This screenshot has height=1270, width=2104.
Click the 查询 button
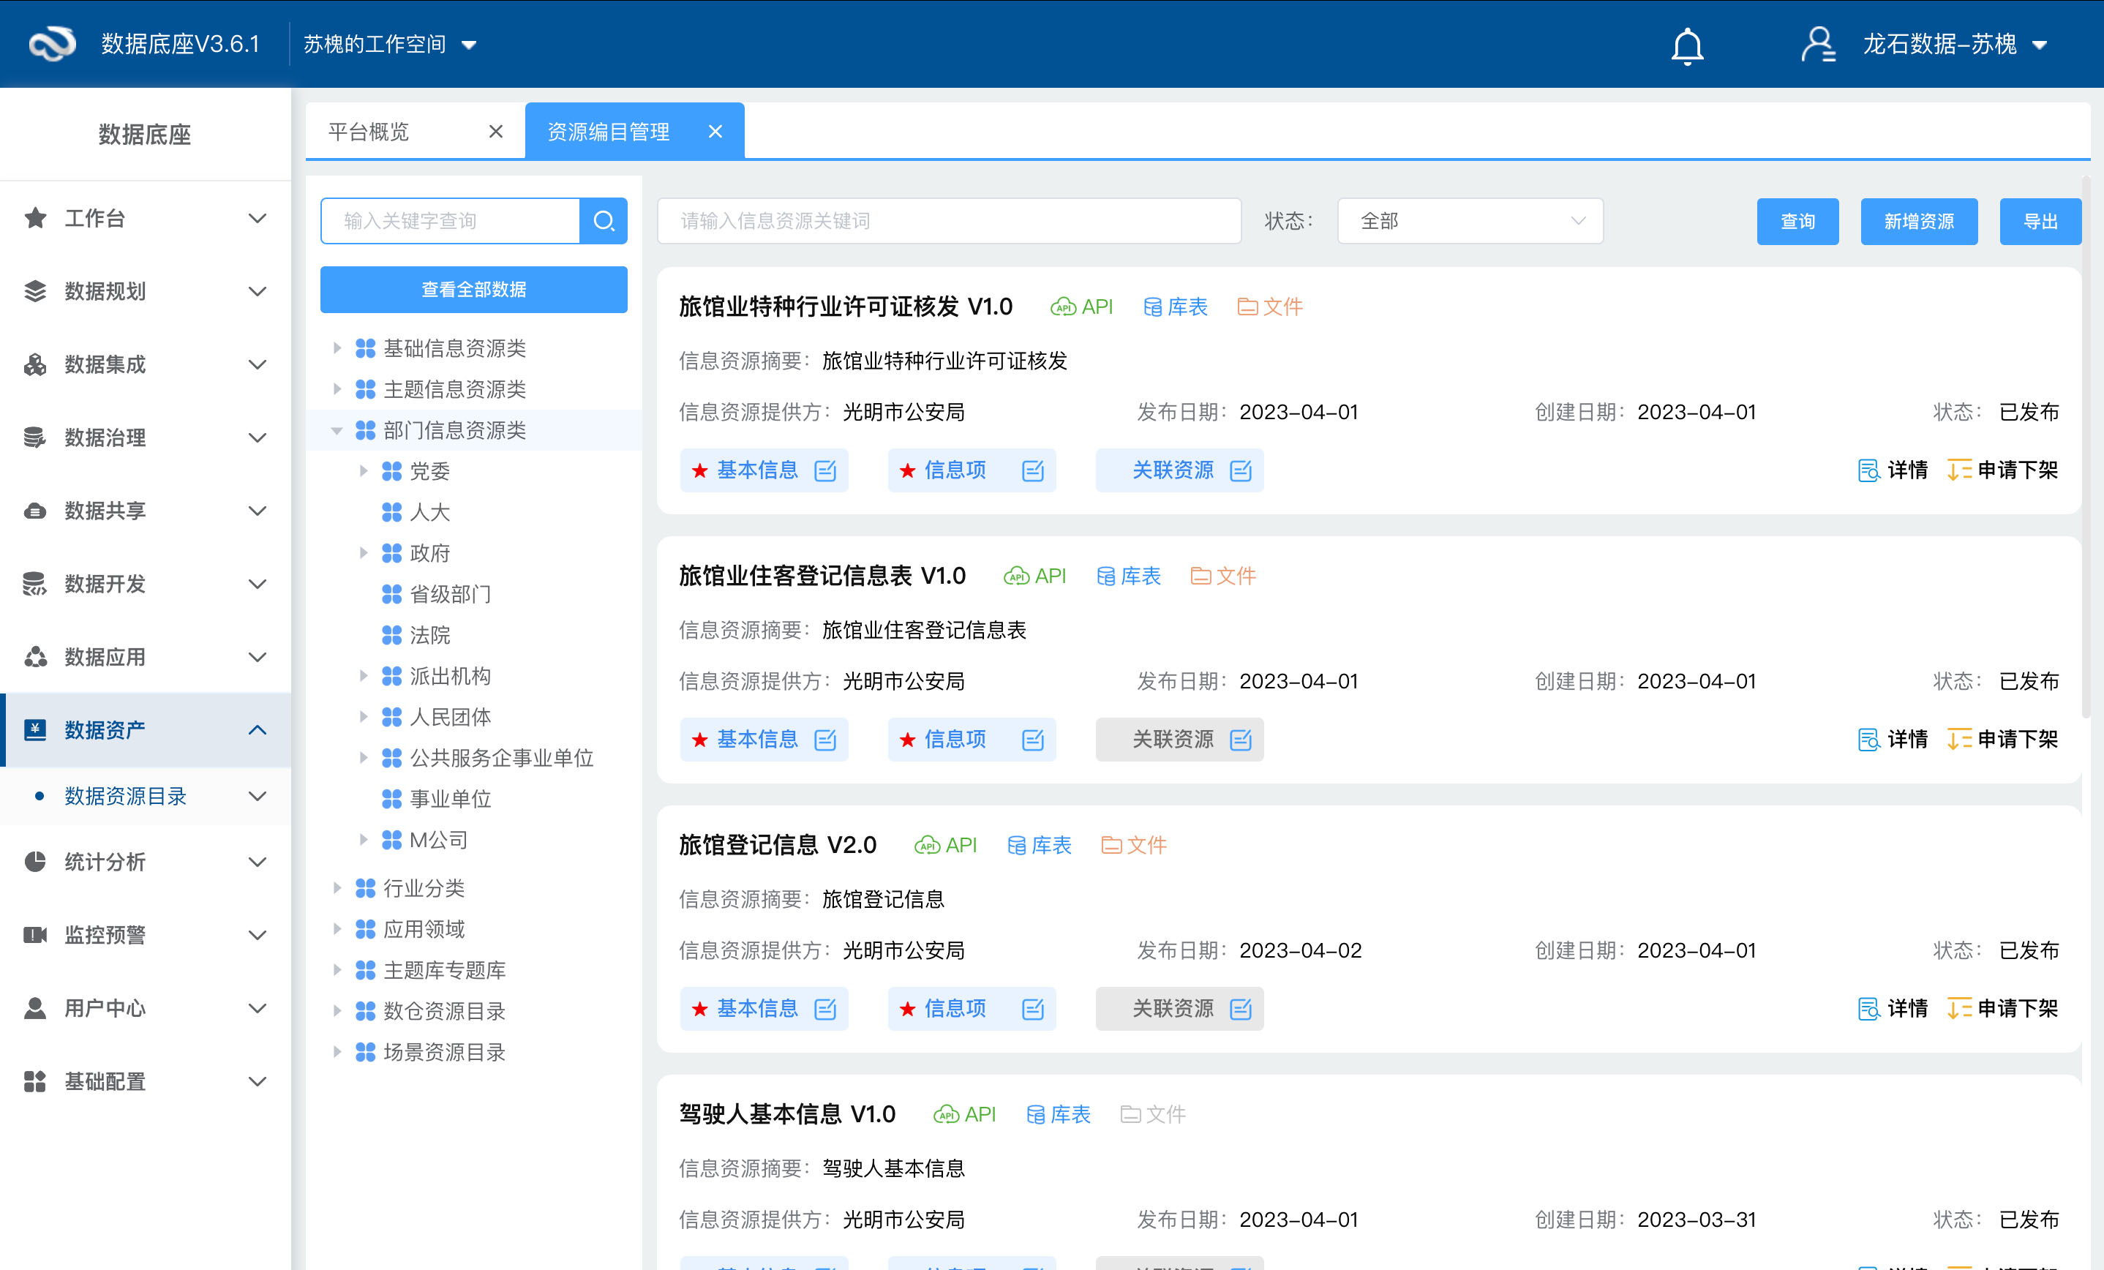click(x=1797, y=220)
